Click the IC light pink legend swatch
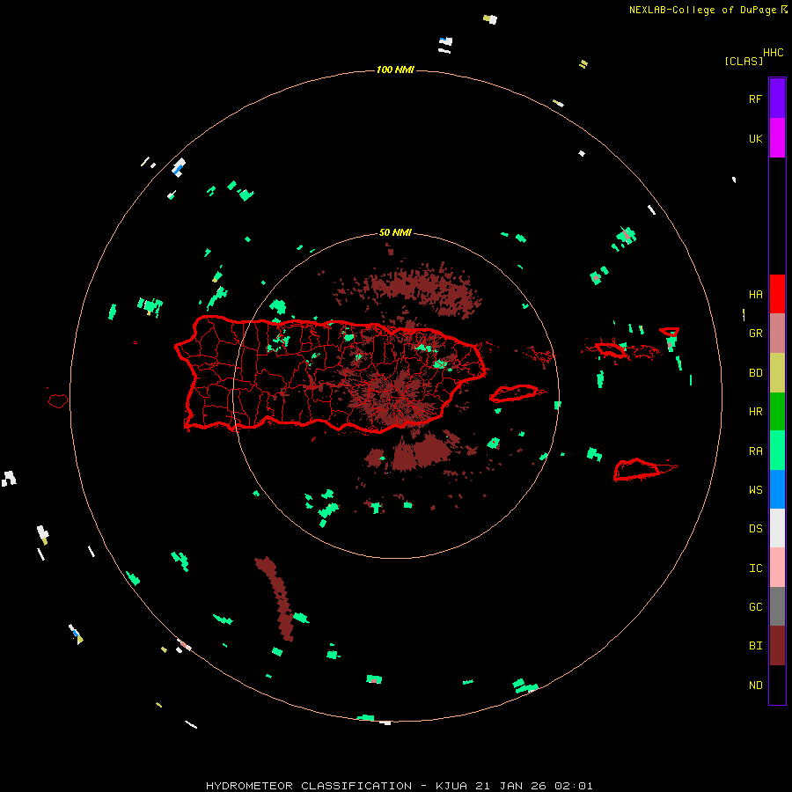This screenshot has height=792, width=792. [777, 568]
